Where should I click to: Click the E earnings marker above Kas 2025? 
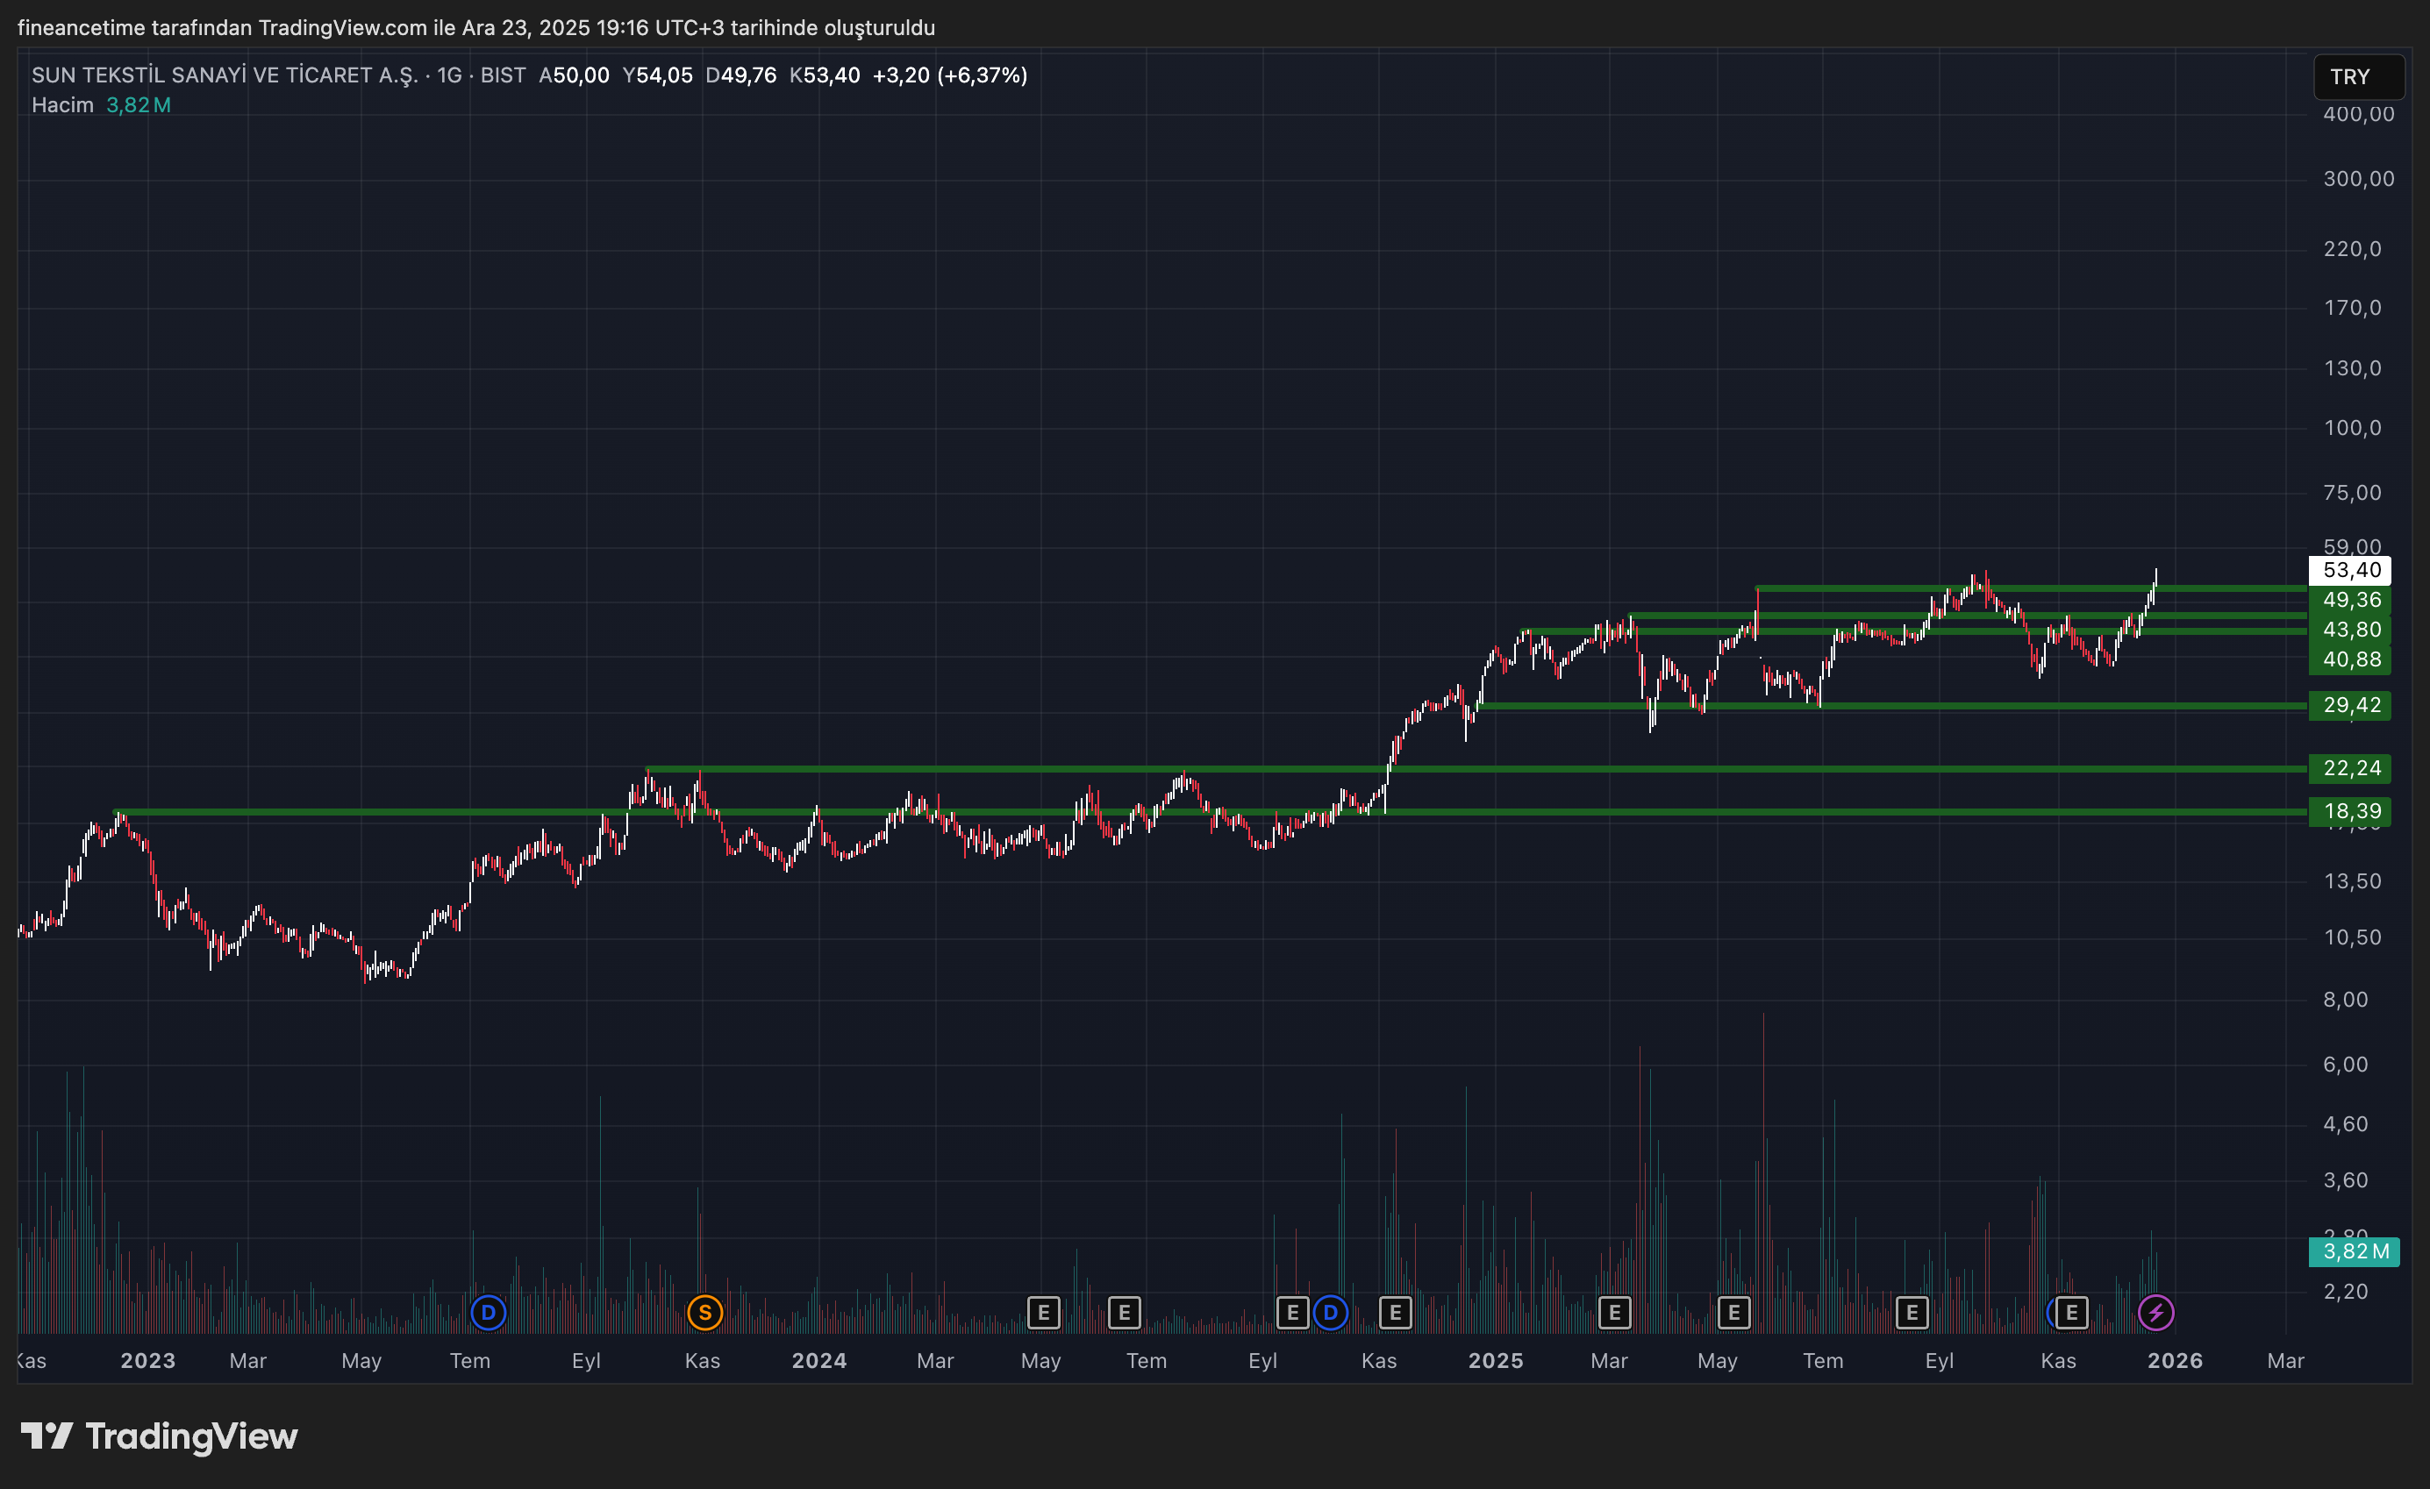click(x=2071, y=1313)
